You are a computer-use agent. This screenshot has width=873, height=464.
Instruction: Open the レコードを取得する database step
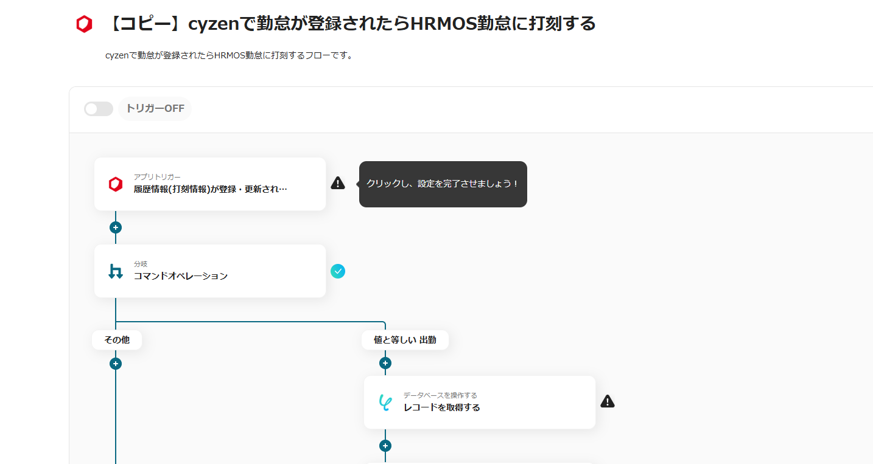[x=480, y=402]
